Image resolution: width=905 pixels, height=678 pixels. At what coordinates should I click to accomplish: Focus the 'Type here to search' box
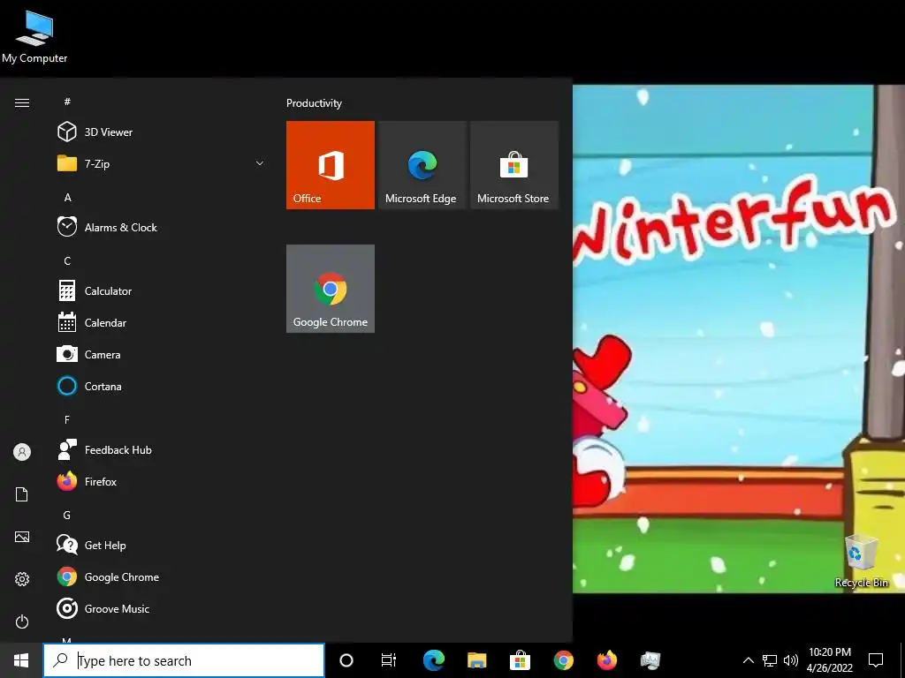coord(184,660)
